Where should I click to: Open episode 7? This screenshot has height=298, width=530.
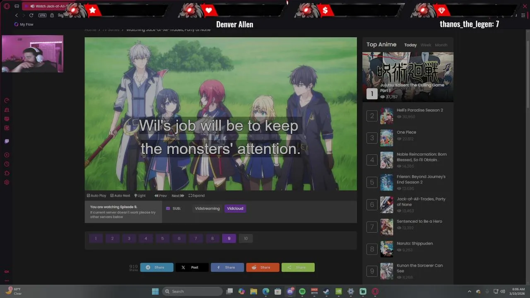click(x=196, y=238)
